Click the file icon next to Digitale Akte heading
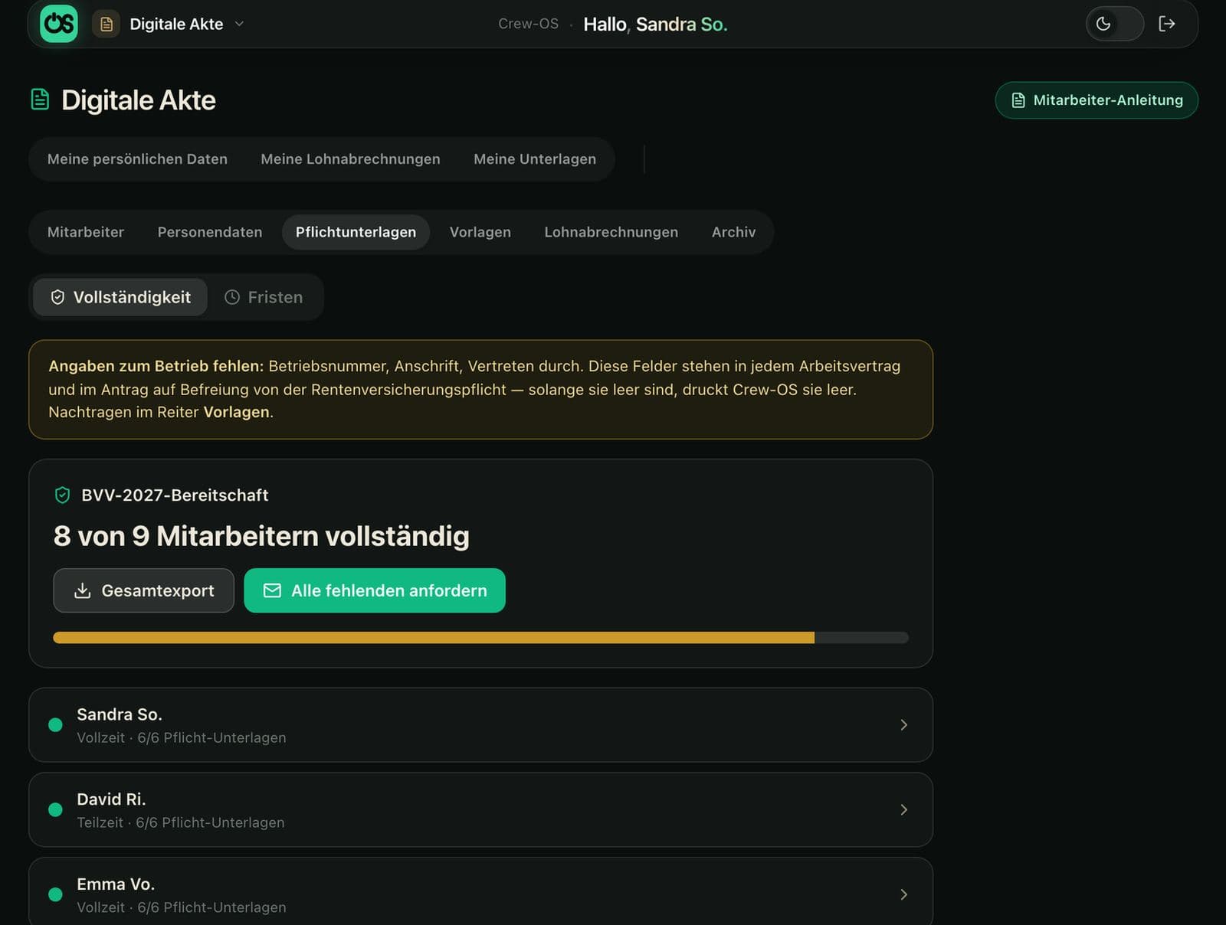 click(x=40, y=100)
